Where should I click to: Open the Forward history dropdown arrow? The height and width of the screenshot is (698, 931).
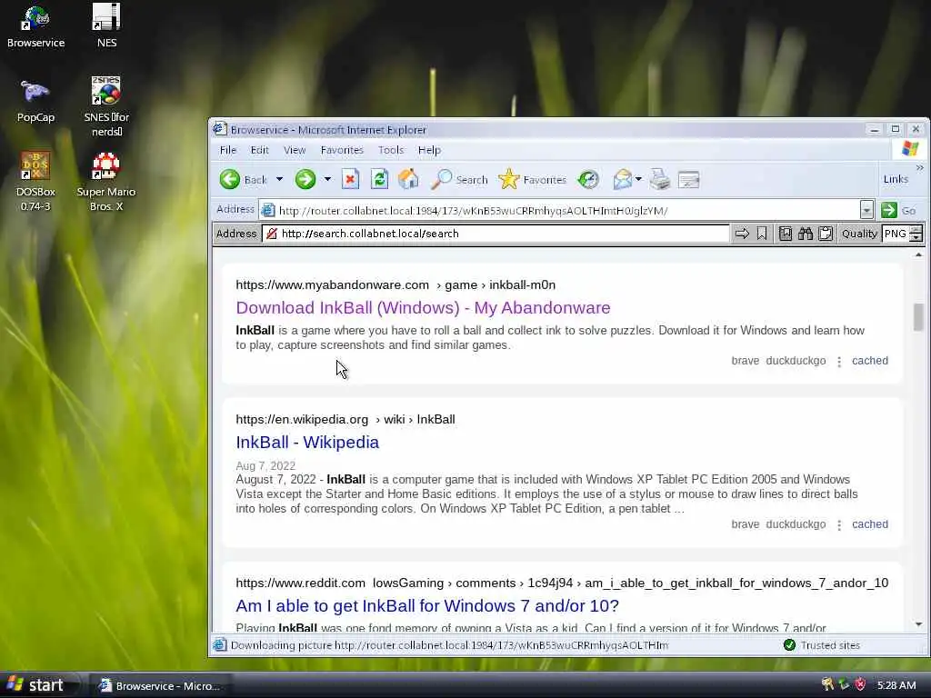point(327,179)
